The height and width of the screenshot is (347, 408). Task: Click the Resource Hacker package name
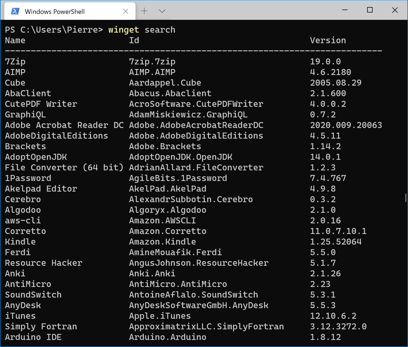44,263
